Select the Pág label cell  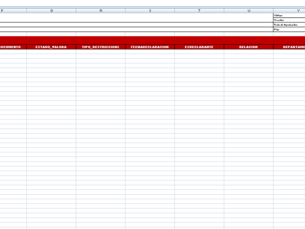click(289, 29)
